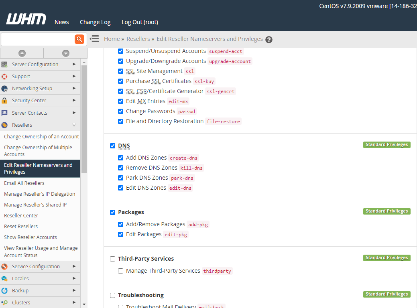Click the sidebar search input field
The width and height of the screenshot is (417, 308).
(38, 39)
